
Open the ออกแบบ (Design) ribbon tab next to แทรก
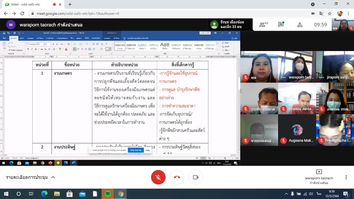tap(30, 38)
